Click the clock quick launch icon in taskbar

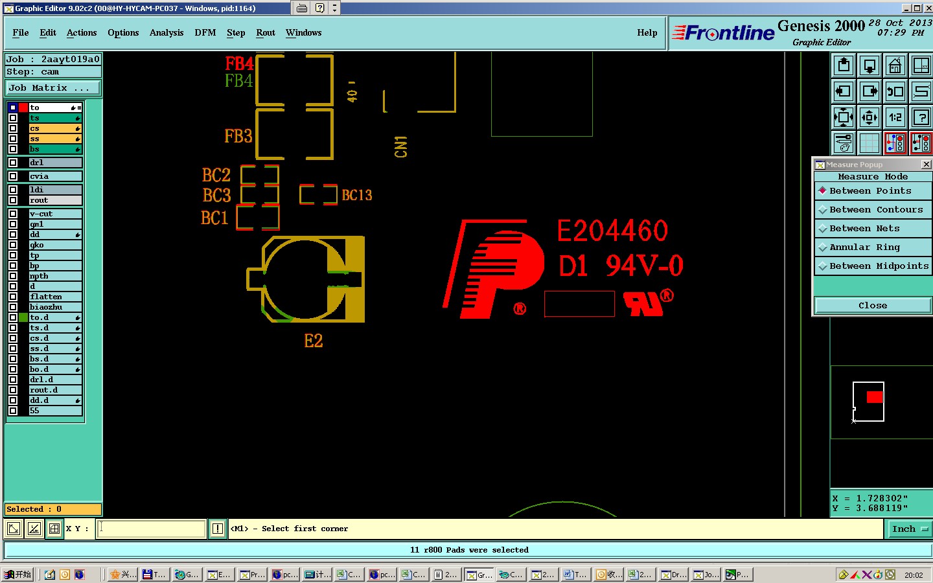click(65, 575)
